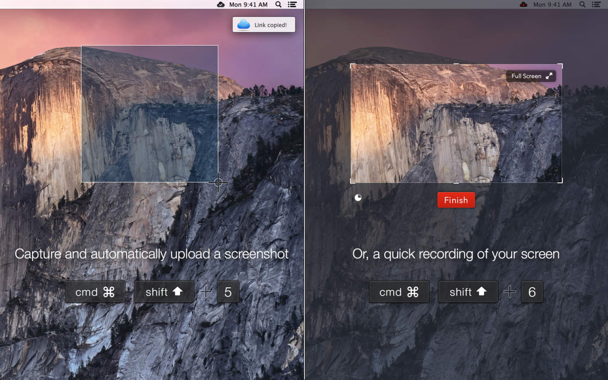Click the bottom-right corner handle of recording area

560,181
